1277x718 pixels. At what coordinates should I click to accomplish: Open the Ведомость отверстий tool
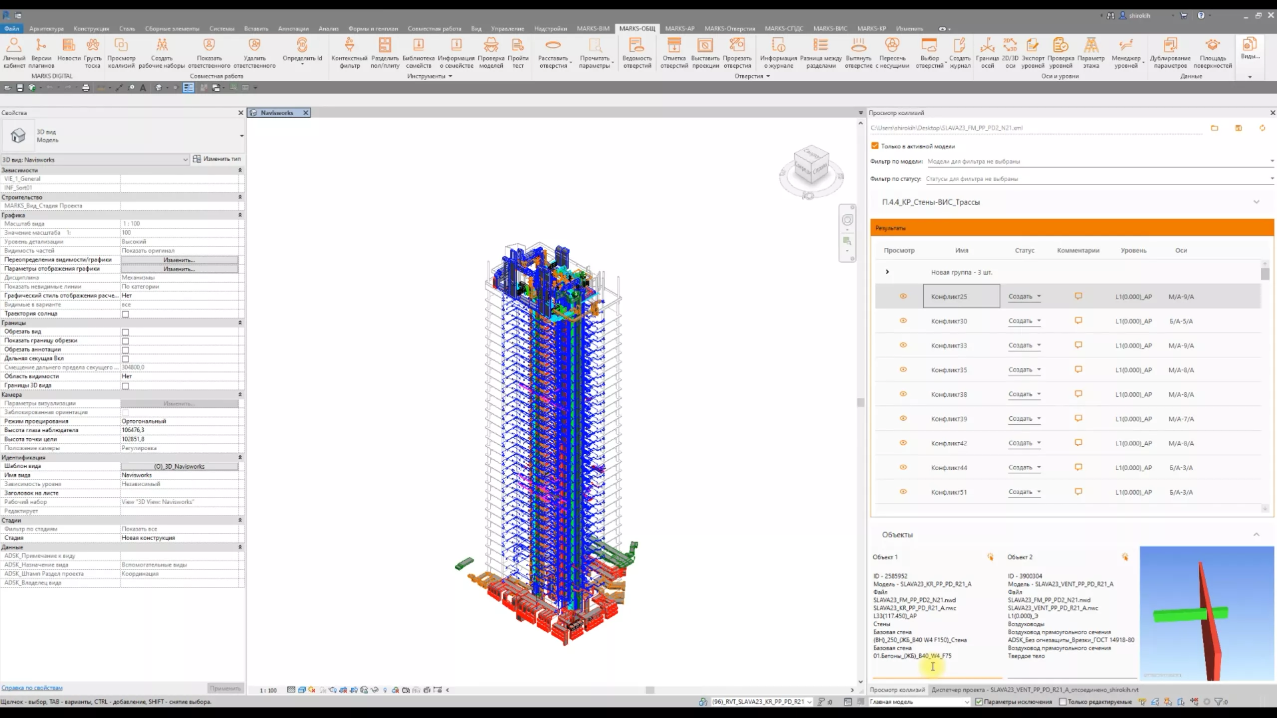[637, 46]
